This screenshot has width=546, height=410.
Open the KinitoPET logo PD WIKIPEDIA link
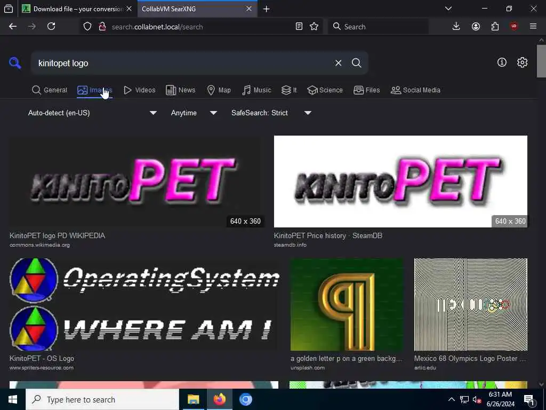(58, 235)
